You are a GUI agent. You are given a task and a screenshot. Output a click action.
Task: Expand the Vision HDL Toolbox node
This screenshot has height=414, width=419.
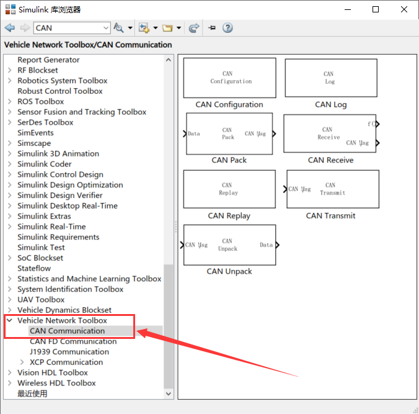(x=10, y=372)
